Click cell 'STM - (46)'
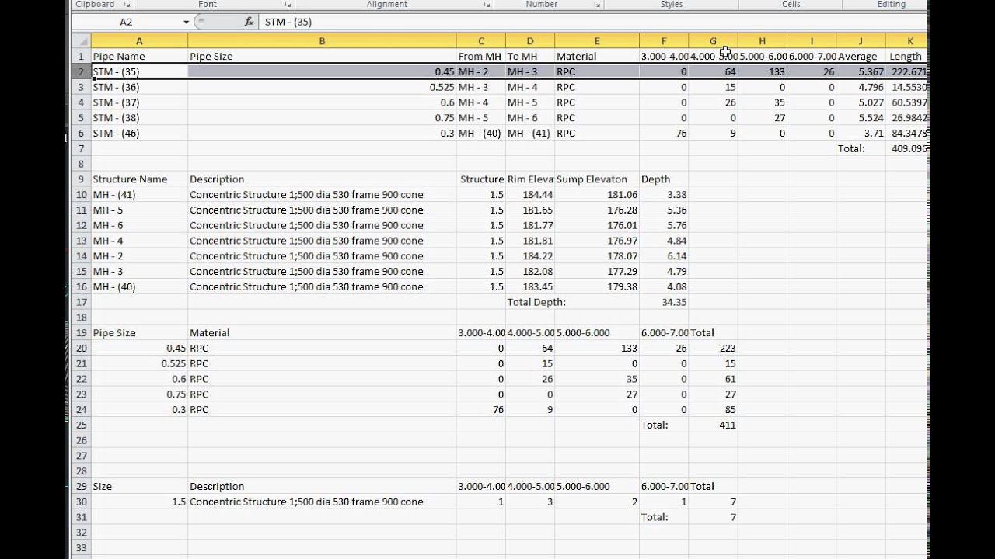Viewport: 995px width, 559px height. click(x=139, y=134)
